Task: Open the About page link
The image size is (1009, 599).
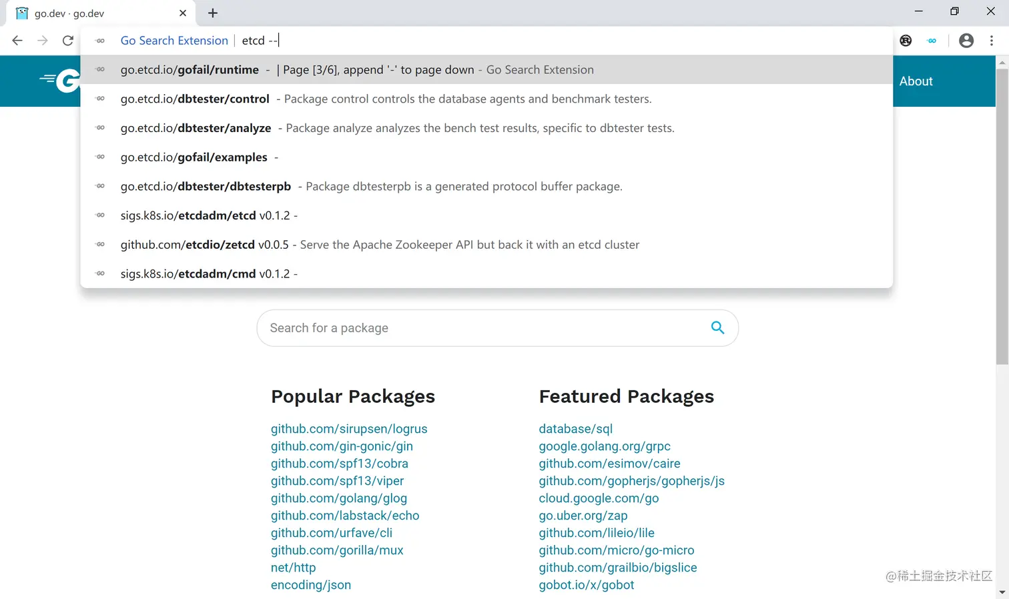Action: click(916, 81)
